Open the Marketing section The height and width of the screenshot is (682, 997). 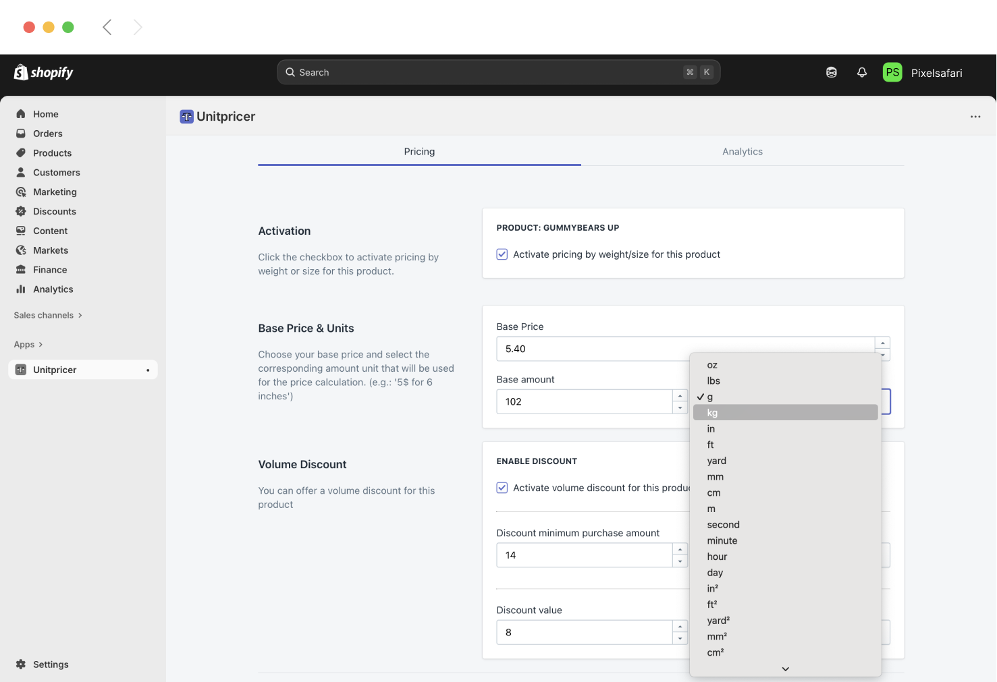pyautogui.click(x=54, y=192)
